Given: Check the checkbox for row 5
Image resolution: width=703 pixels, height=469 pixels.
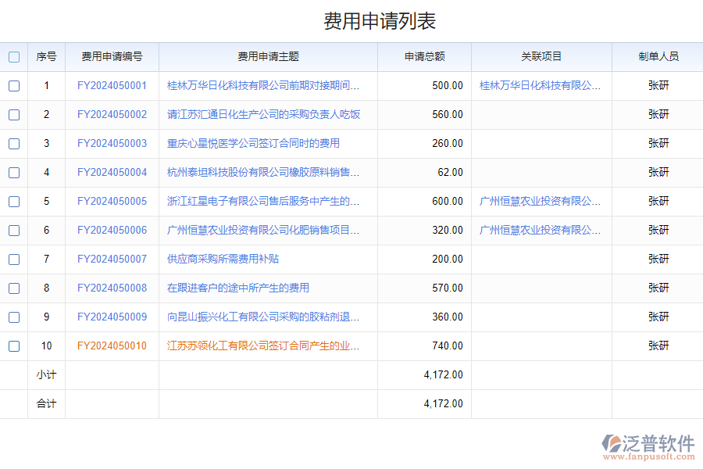Looking at the screenshot, I should pos(14,201).
